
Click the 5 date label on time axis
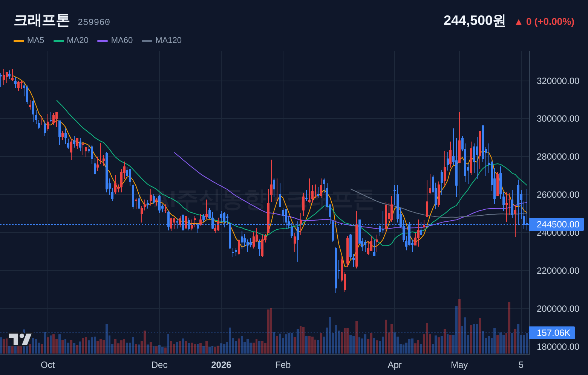tap(521, 365)
